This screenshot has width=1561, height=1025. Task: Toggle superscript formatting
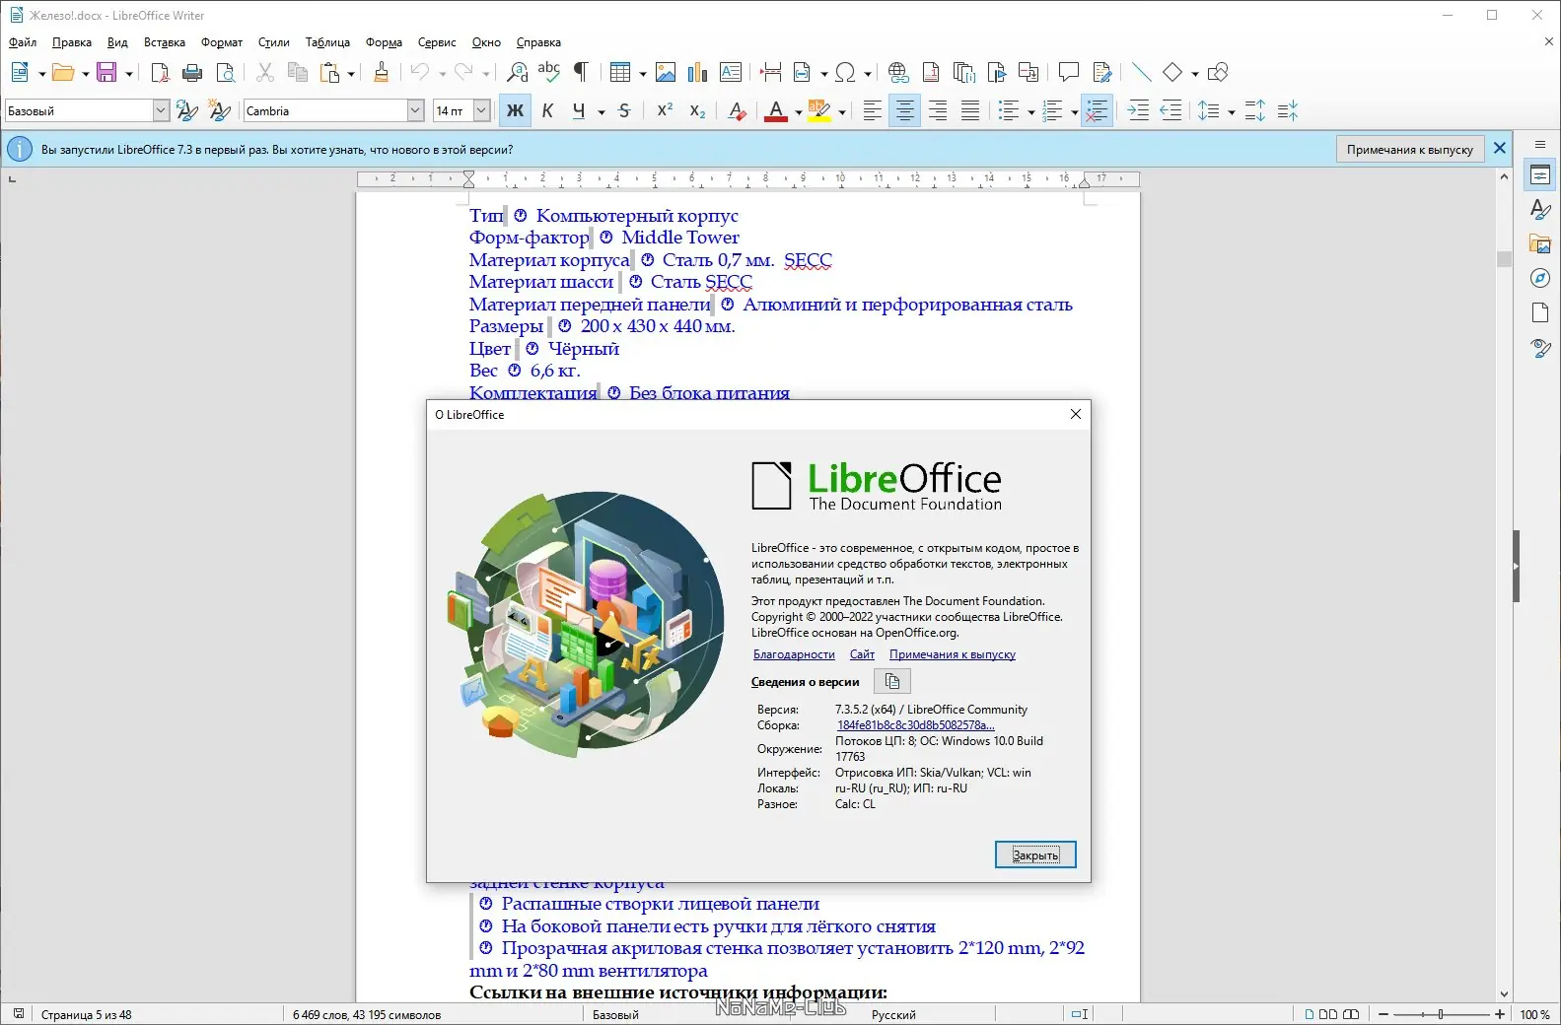click(x=665, y=111)
